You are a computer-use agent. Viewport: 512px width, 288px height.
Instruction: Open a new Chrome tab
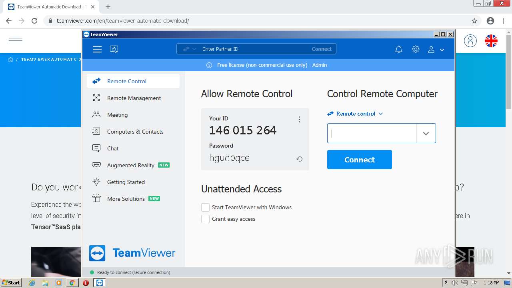pos(108,7)
